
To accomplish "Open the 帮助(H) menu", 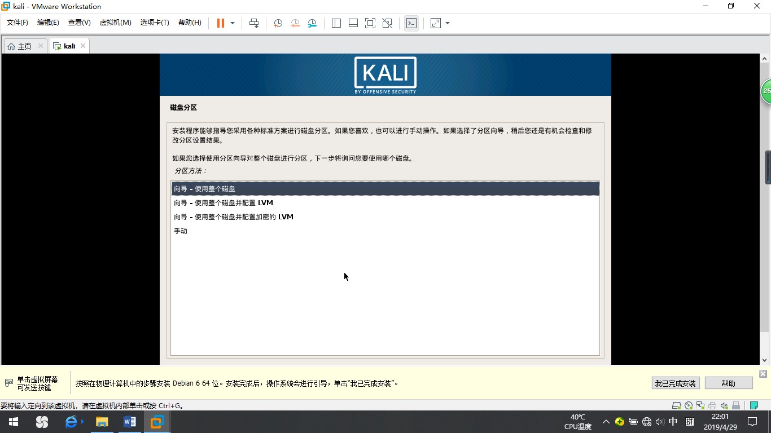I will (x=190, y=23).
